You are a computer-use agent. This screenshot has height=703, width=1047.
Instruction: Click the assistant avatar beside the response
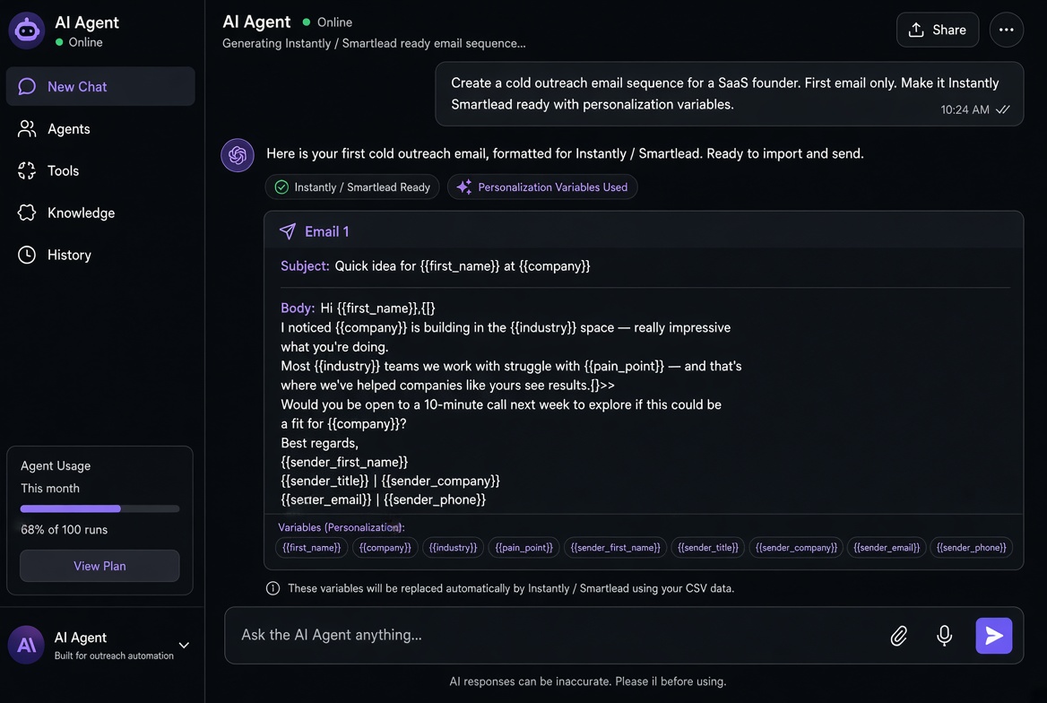click(x=237, y=155)
